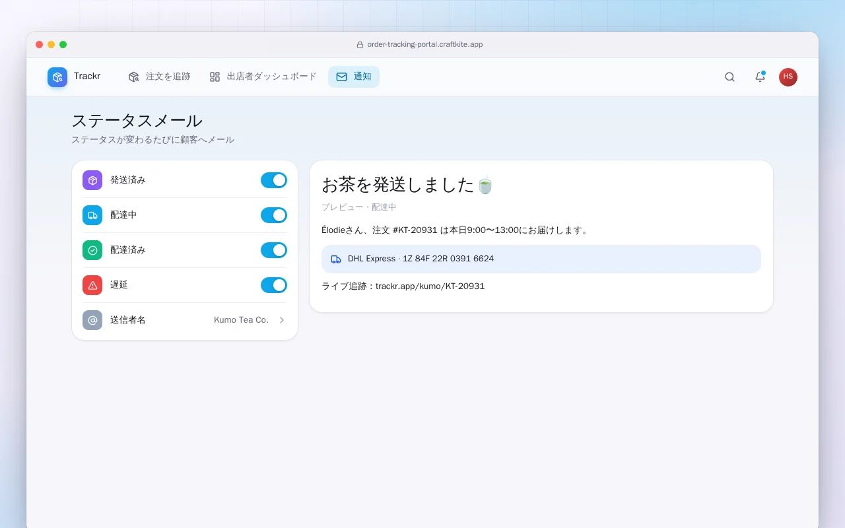The width and height of the screenshot is (845, 528).
Task: Open the 注文を追跡 tab
Action: pos(160,77)
